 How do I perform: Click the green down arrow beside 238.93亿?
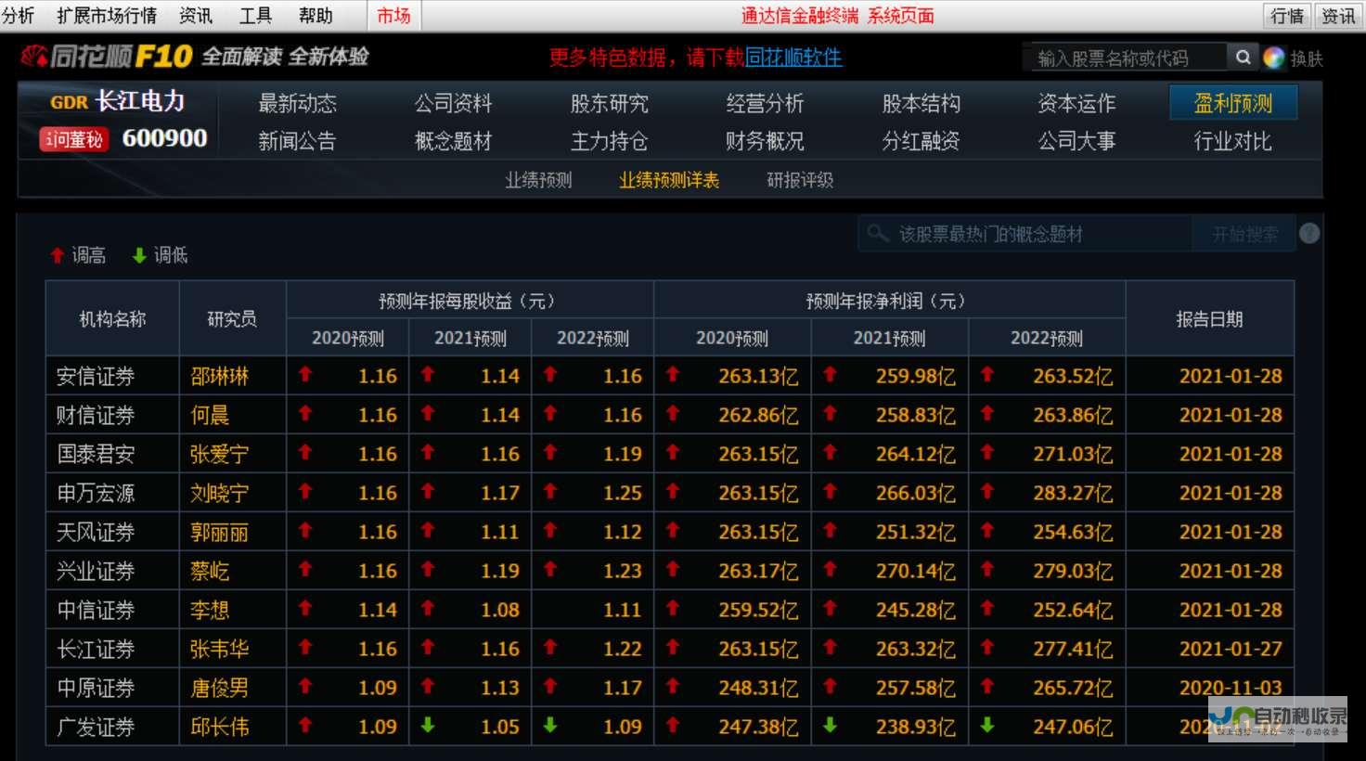click(x=831, y=725)
